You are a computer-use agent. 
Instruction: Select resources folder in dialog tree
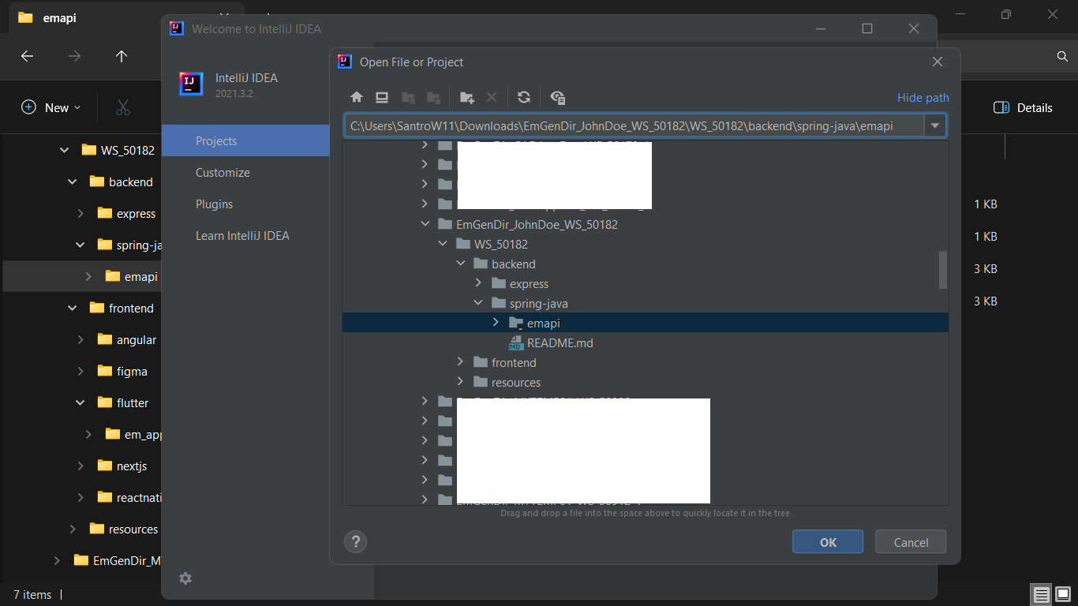(x=507, y=382)
